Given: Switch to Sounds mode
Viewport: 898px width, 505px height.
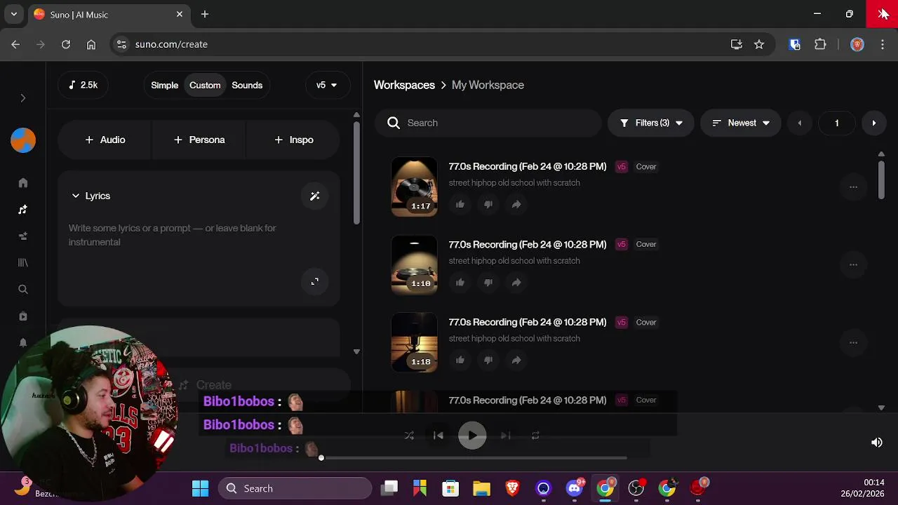Looking at the screenshot, I should 247,85.
